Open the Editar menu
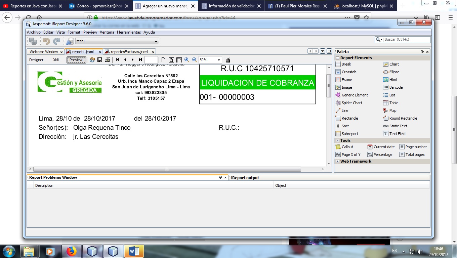This screenshot has height=258, width=457. click(48, 32)
